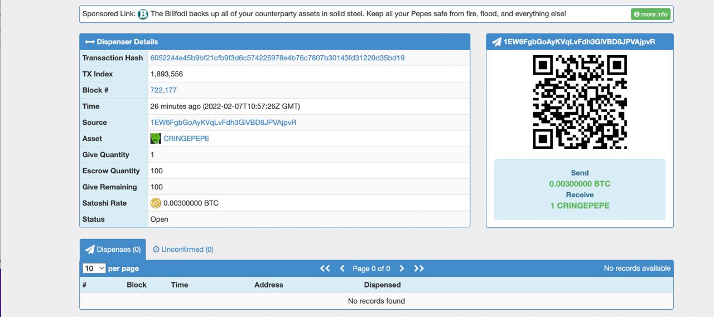714x317 pixels.
Task: Click the address title above the QR code
Action: coord(580,42)
